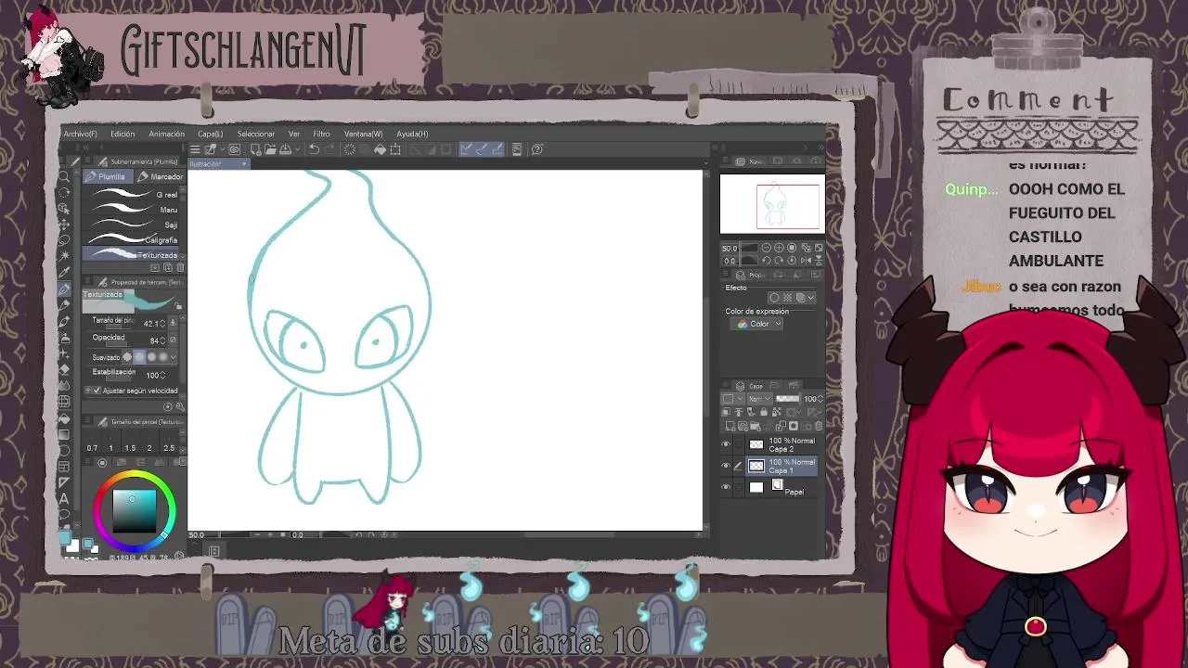Open brush size dynamics button beside Tamaño
Image resolution: width=1188 pixels, height=668 pixels.
[x=173, y=323]
